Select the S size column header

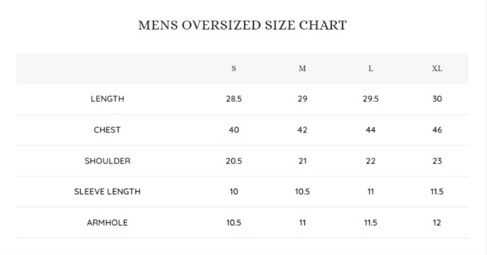click(x=233, y=68)
